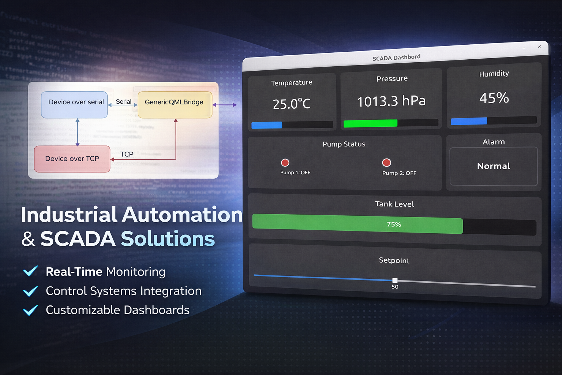Minimize the SCADA Dashboard window
Screen dimensions: 562x375
coord(524,48)
